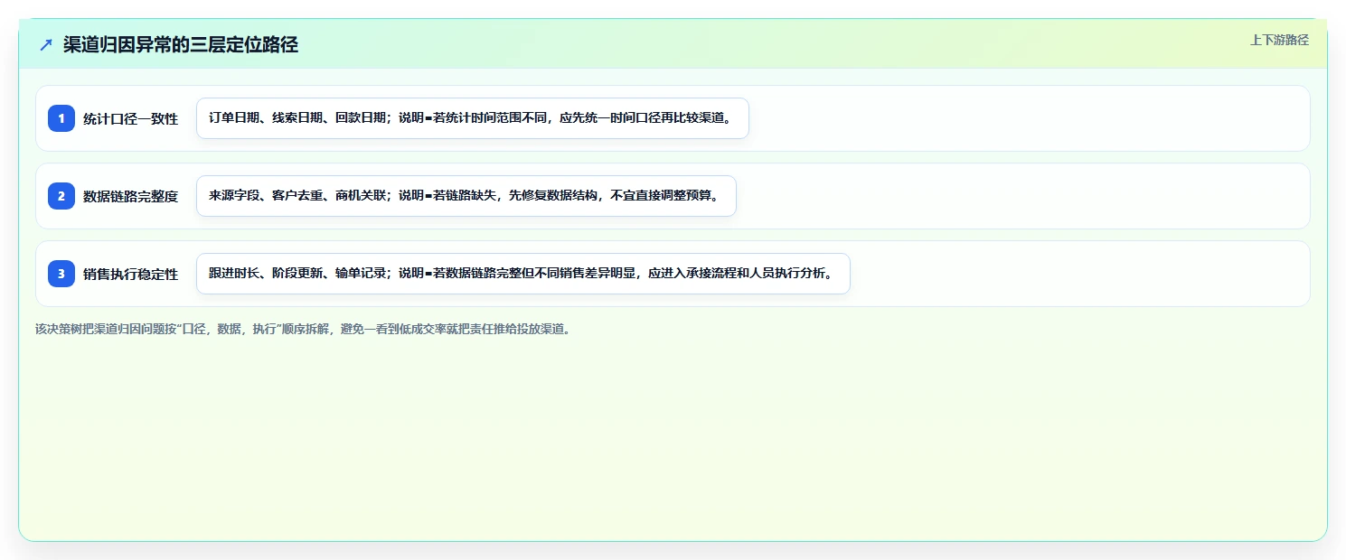
Task: Click the footnote beginning 该决策树把渠道归因问题
Action: tap(303, 329)
